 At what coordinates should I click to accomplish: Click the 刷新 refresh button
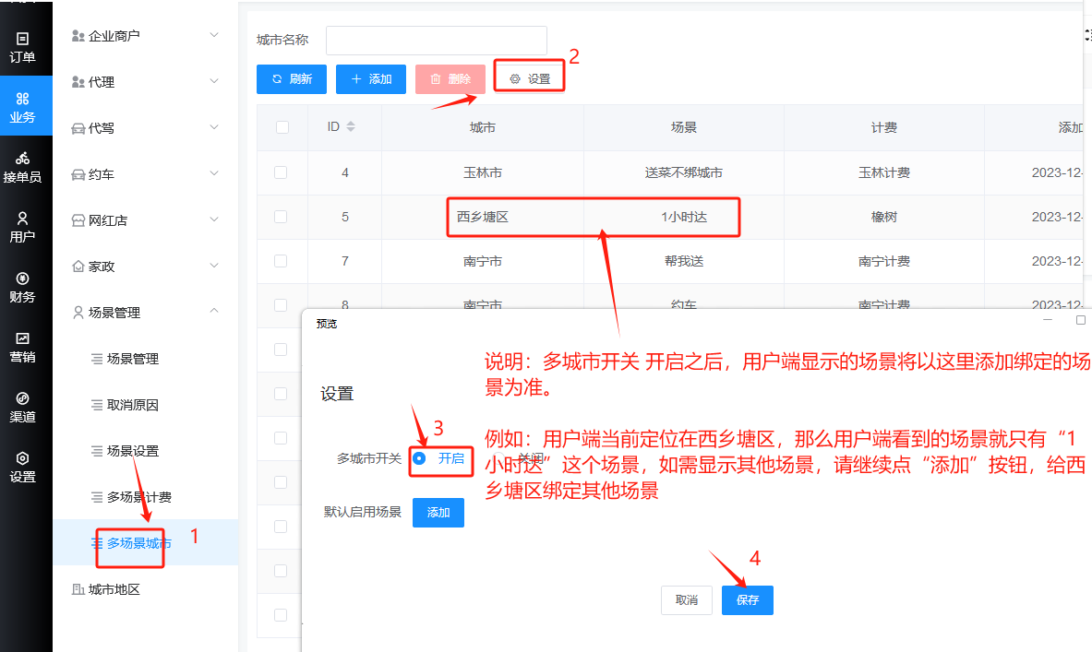(292, 78)
